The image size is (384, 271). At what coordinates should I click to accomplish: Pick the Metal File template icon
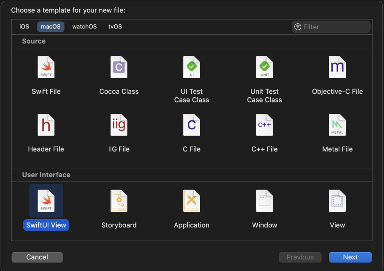[x=337, y=125]
